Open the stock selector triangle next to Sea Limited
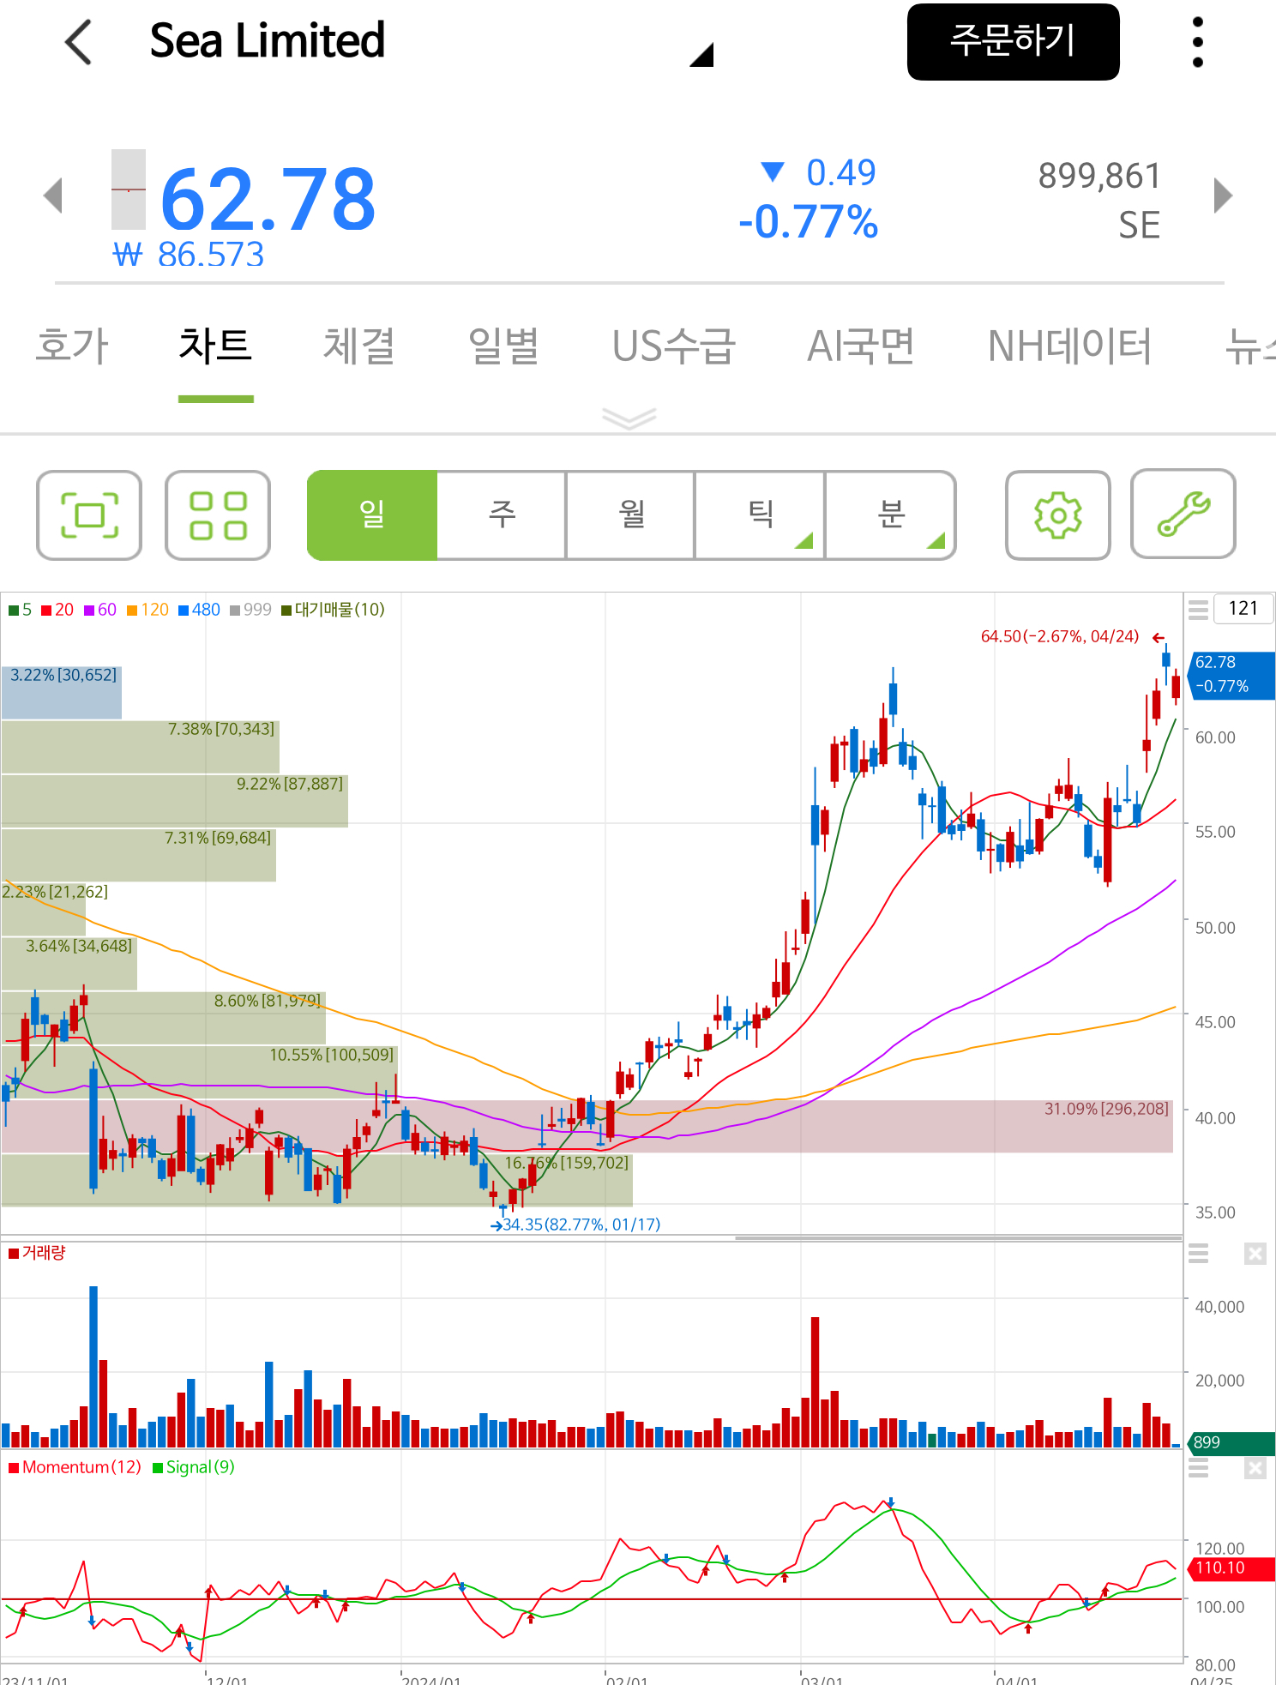Viewport: 1276px width, 1685px height. [x=701, y=55]
